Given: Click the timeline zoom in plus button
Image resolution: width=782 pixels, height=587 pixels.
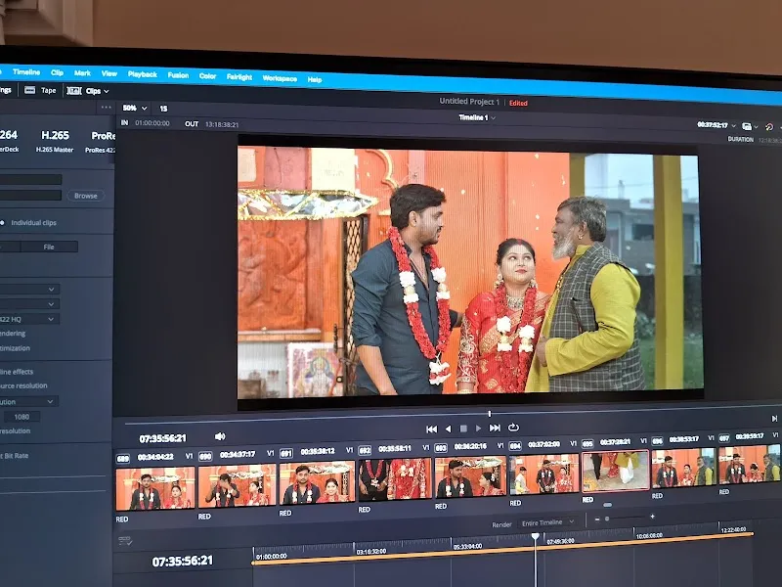Looking at the screenshot, I should [x=652, y=518].
